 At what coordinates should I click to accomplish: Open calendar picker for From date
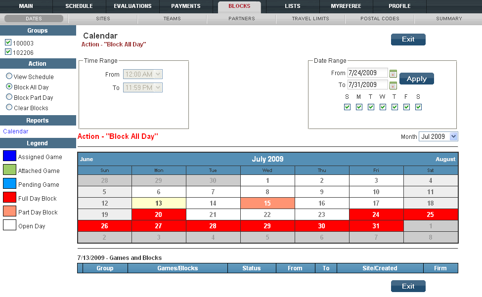[x=393, y=74]
